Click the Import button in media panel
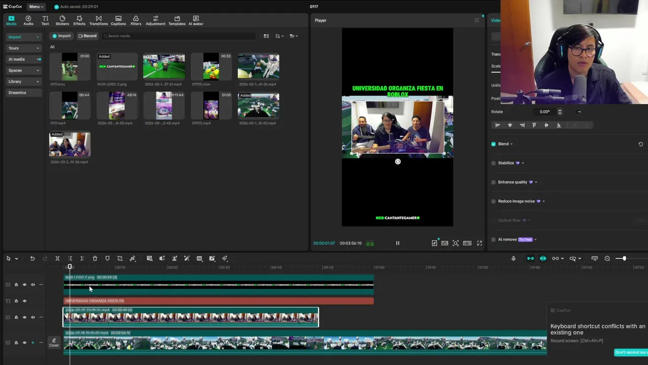648x365 pixels. [x=61, y=36]
